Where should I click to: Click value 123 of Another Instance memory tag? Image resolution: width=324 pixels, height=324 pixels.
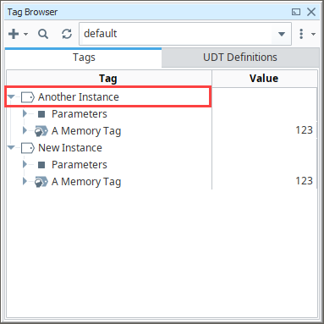pos(304,130)
